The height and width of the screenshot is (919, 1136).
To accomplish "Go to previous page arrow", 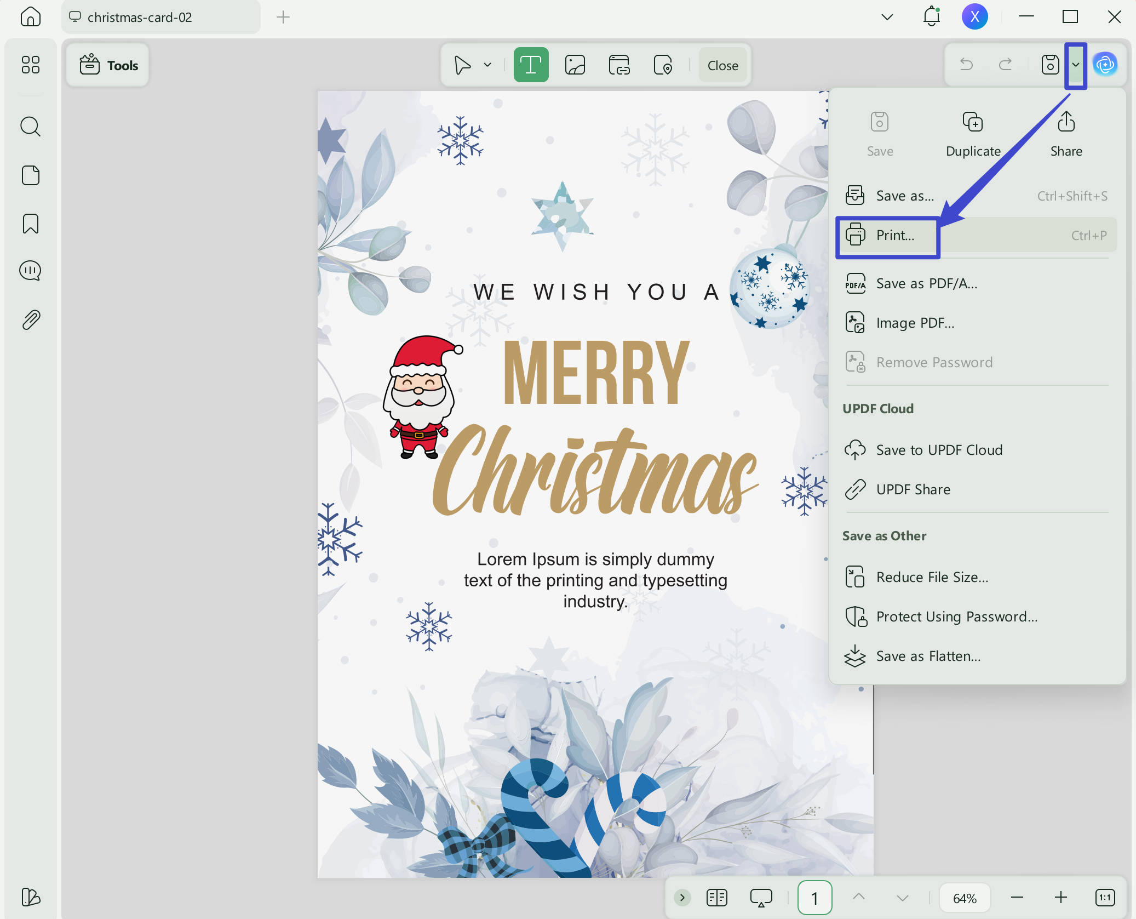I will (859, 897).
